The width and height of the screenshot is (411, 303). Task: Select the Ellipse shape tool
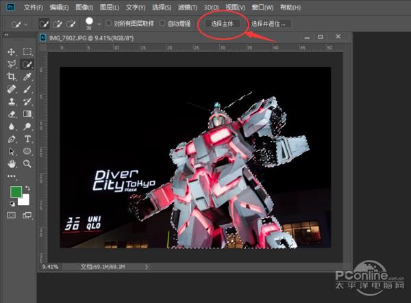click(27, 152)
